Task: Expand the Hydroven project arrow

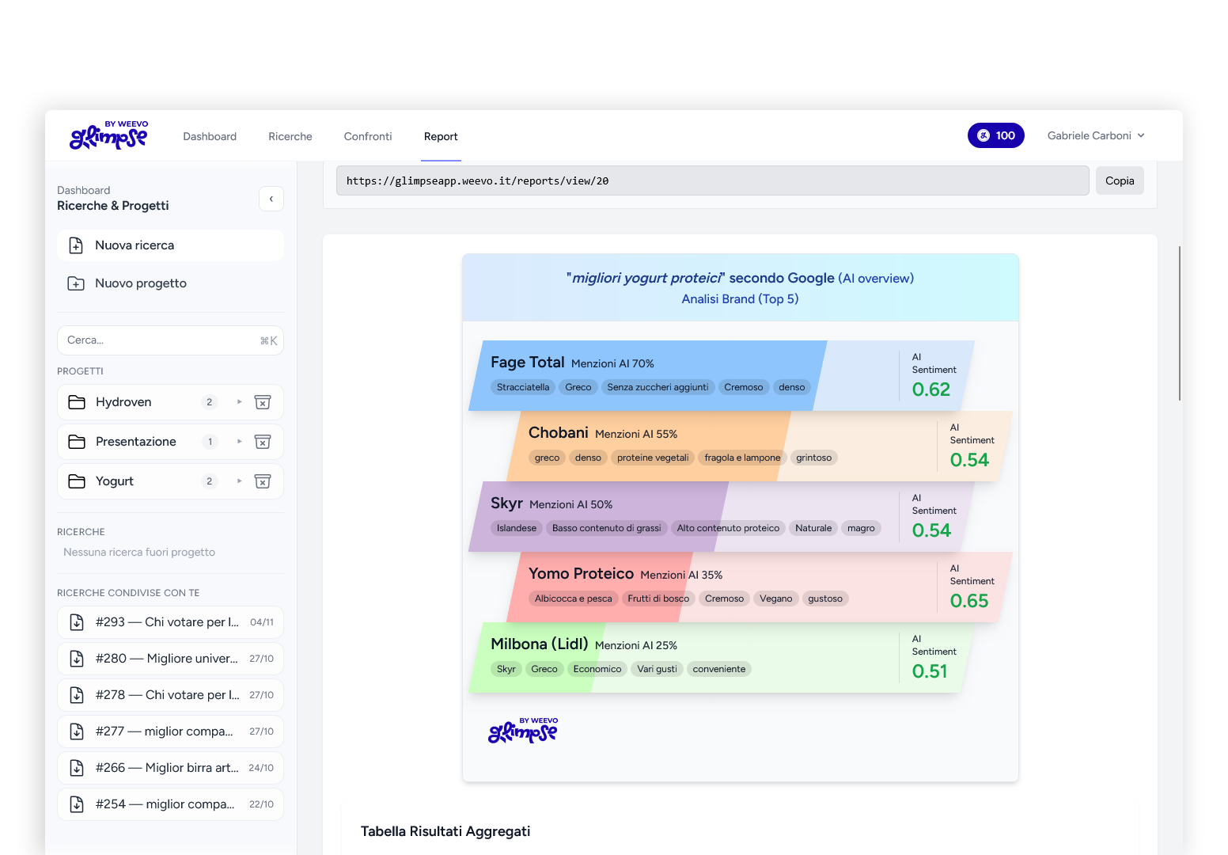Action: (239, 402)
